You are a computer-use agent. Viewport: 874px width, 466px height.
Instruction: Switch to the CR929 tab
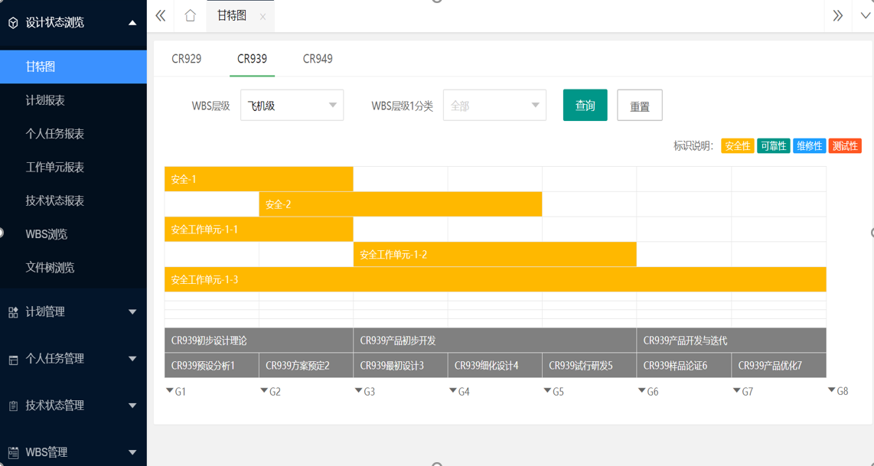coord(187,59)
